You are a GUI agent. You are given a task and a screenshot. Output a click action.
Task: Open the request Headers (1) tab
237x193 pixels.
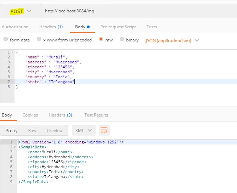[51, 27]
